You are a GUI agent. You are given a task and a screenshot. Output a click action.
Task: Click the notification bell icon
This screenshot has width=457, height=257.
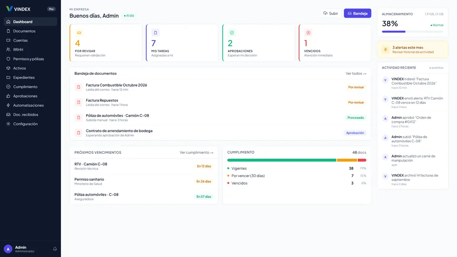pyautogui.click(x=55, y=249)
